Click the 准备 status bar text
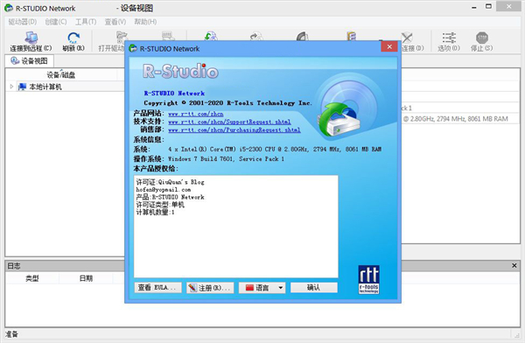The height and width of the screenshot is (343, 525). pos(11,334)
